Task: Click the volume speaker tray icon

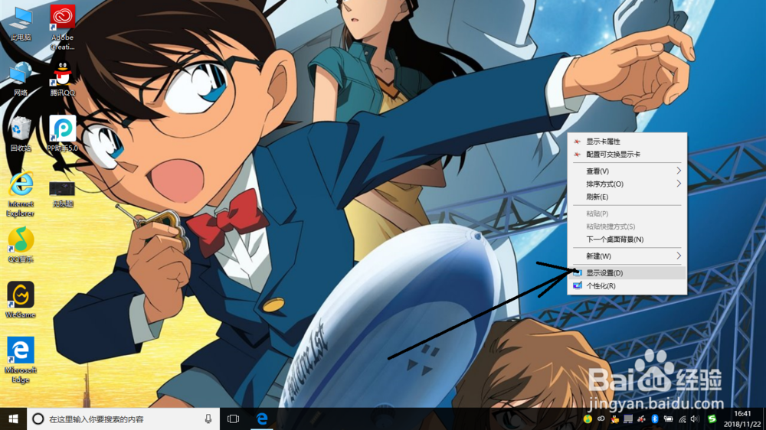Action: click(695, 419)
